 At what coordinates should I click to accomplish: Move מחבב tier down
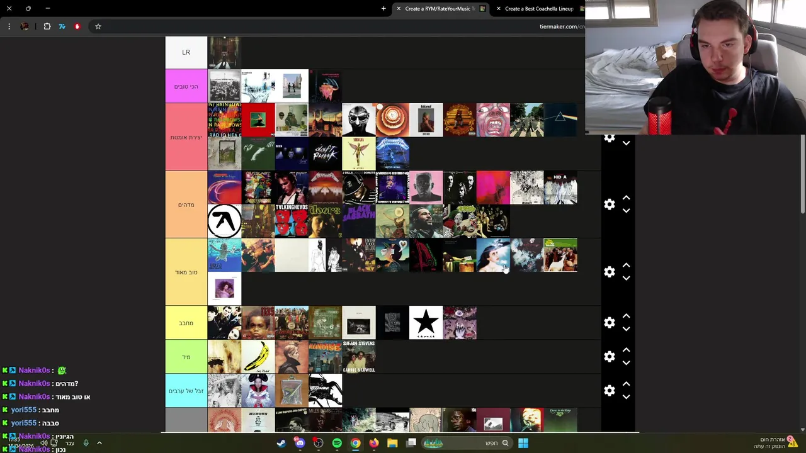(626, 329)
